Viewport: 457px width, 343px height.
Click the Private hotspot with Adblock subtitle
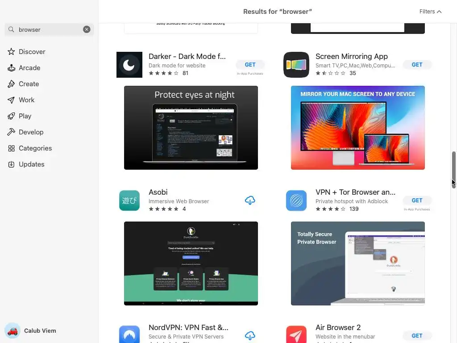(x=352, y=201)
